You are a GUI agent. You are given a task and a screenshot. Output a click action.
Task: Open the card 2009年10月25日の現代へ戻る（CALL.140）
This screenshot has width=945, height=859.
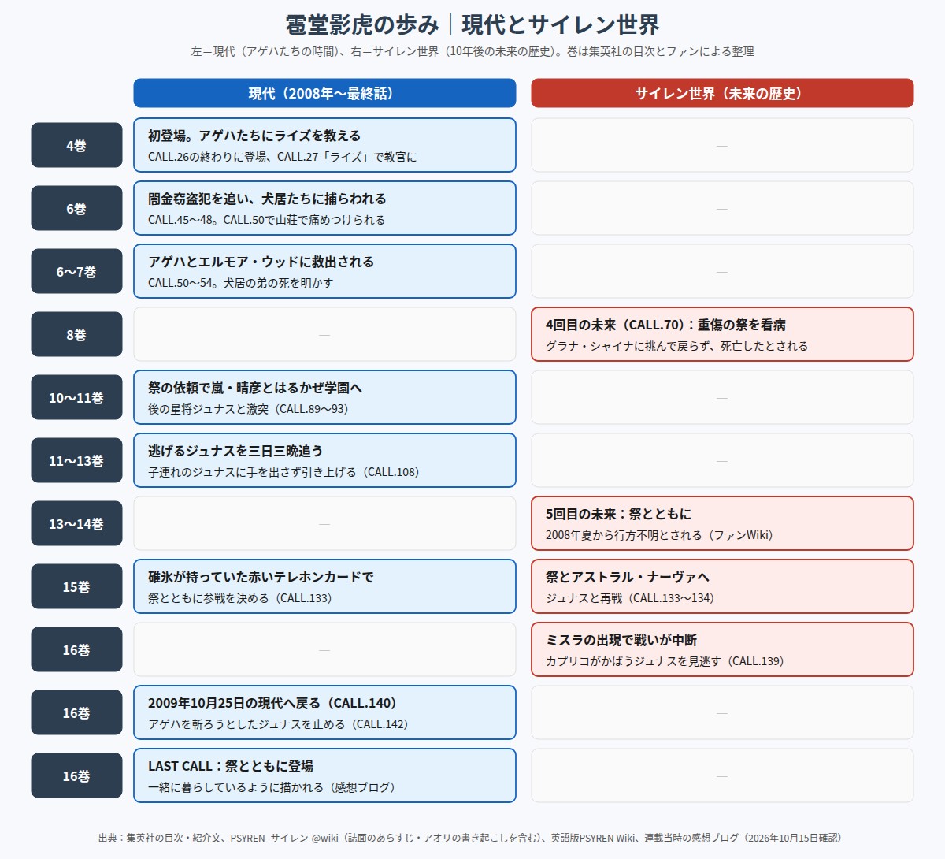tap(324, 712)
